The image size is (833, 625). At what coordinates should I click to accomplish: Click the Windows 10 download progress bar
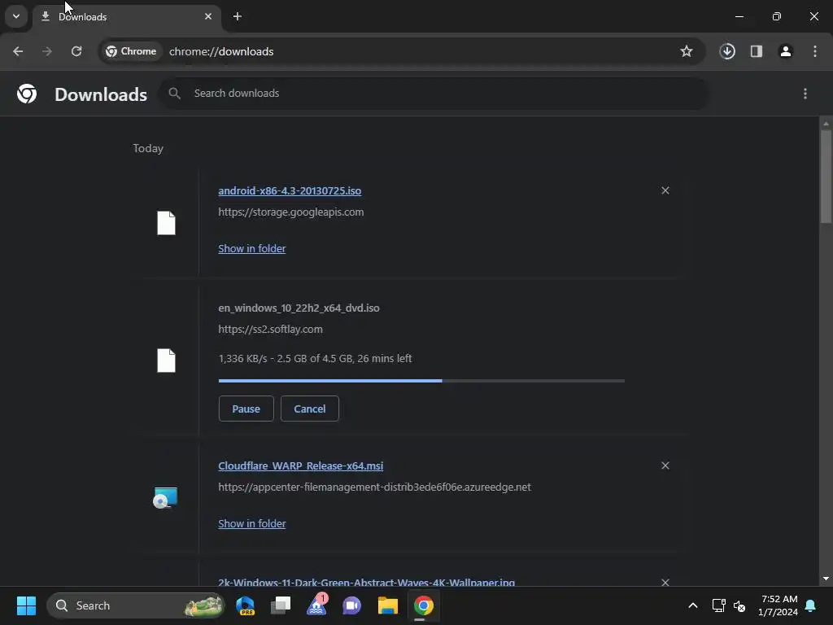(x=421, y=381)
